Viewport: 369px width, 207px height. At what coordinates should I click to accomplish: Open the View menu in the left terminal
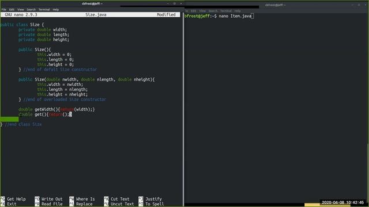(x=21, y=10)
